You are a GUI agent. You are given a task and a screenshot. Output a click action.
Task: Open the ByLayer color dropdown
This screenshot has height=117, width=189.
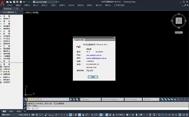pyautogui.click(x=90, y=99)
